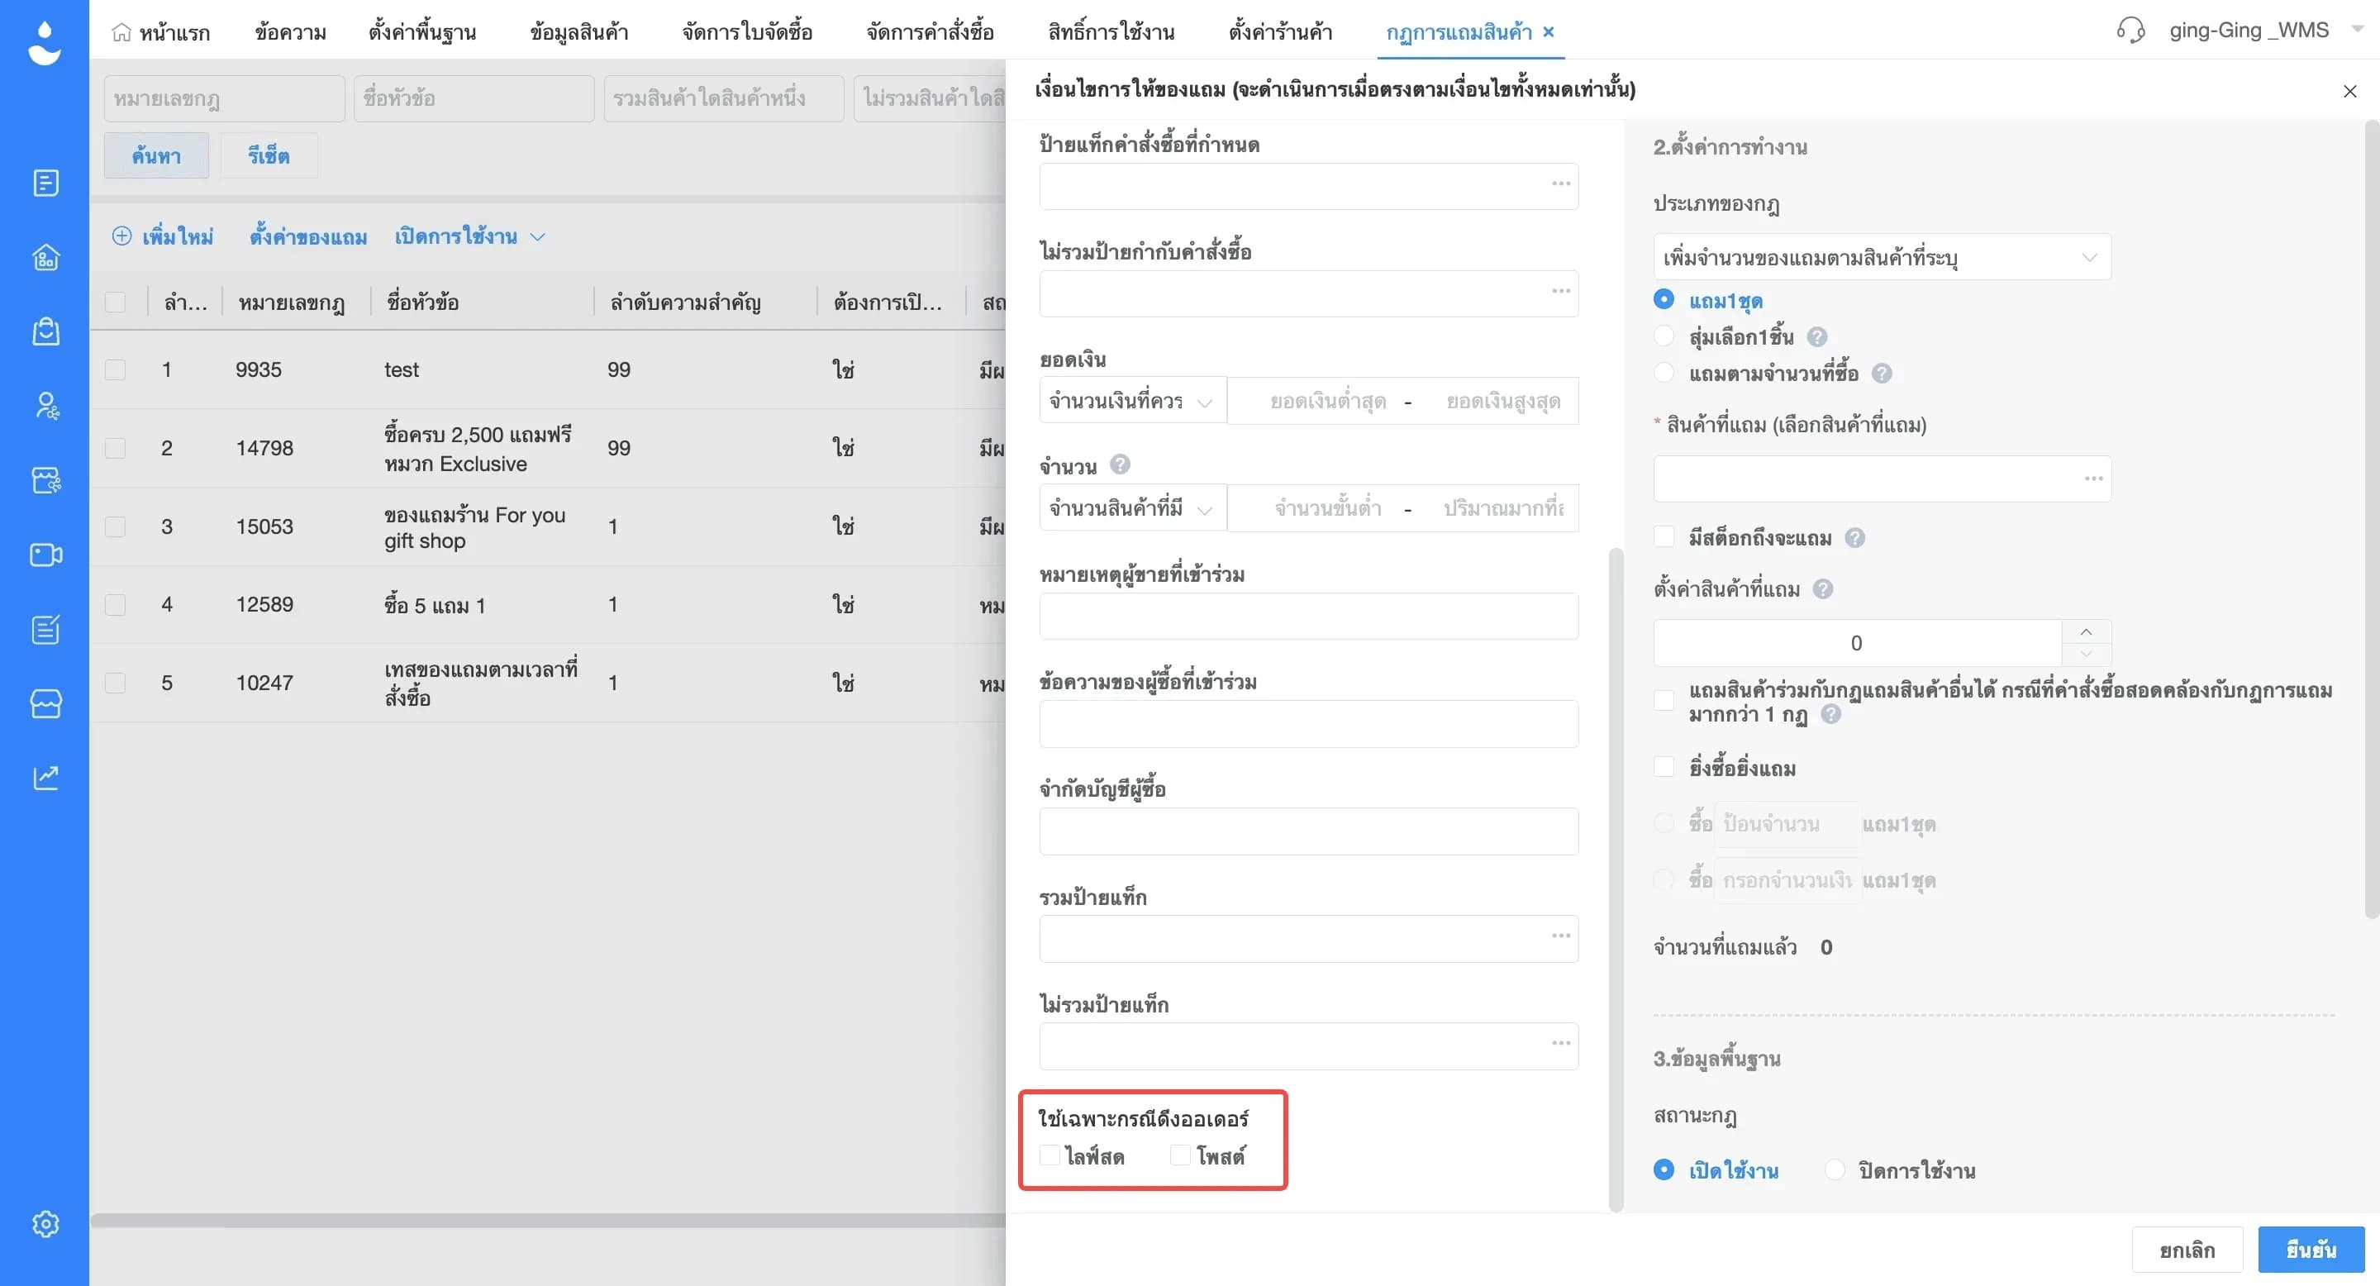Click the เพิ่มใหม่ add button

[x=163, y=236]
